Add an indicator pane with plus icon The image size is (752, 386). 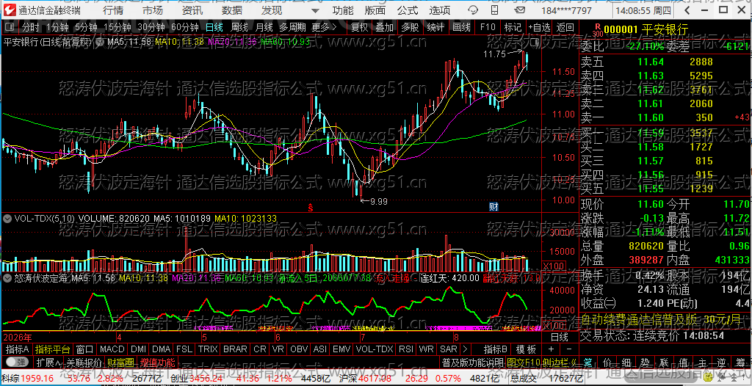[551, 349]
